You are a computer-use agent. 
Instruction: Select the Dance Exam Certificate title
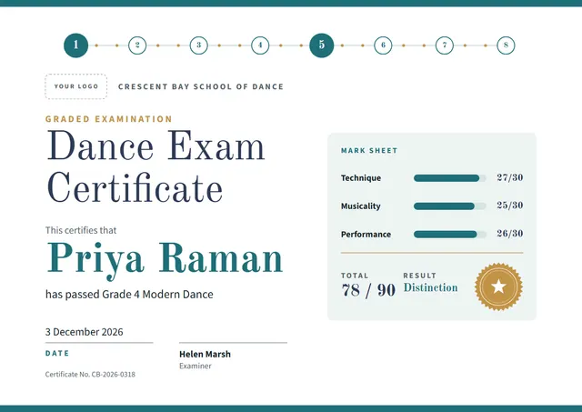point(156,166)
